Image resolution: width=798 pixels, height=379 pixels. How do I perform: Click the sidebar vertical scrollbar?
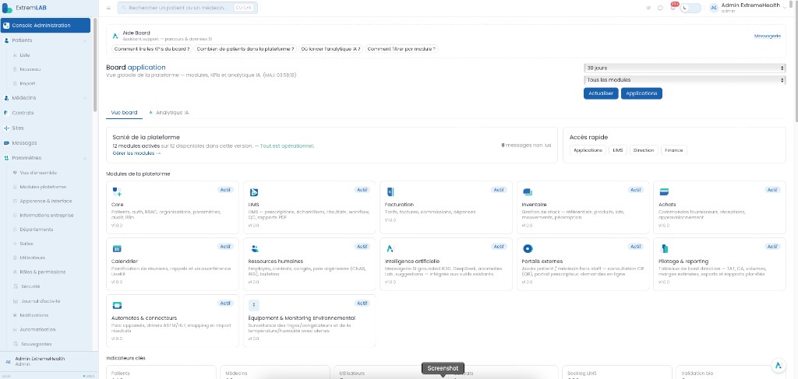point(94,64)
